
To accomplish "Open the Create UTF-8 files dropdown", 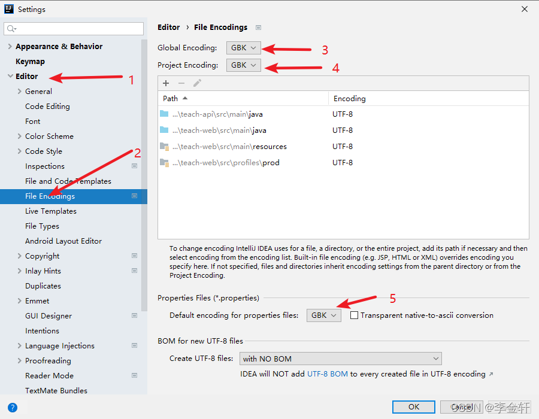I will pyautogui.click(x=340, y=359).
